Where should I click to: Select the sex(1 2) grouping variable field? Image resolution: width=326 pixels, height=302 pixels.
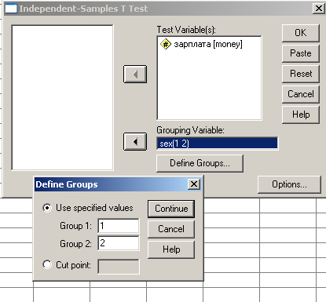217,144
